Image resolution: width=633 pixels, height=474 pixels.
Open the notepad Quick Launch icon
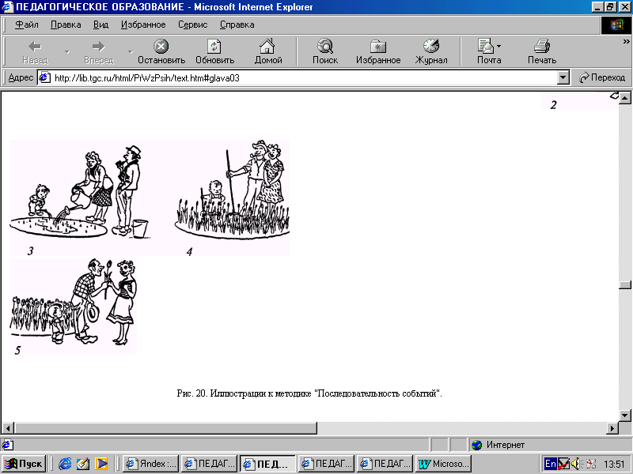83,464
